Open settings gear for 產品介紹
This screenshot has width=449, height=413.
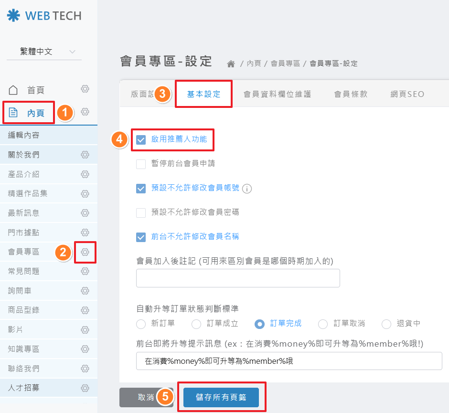tap(85, 174)
